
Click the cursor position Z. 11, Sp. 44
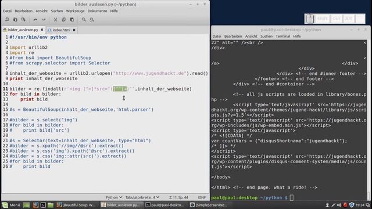point(178,197)
